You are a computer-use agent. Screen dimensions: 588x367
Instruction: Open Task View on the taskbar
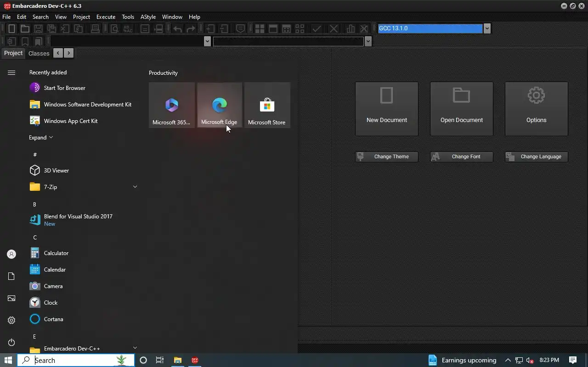point(160,360)
